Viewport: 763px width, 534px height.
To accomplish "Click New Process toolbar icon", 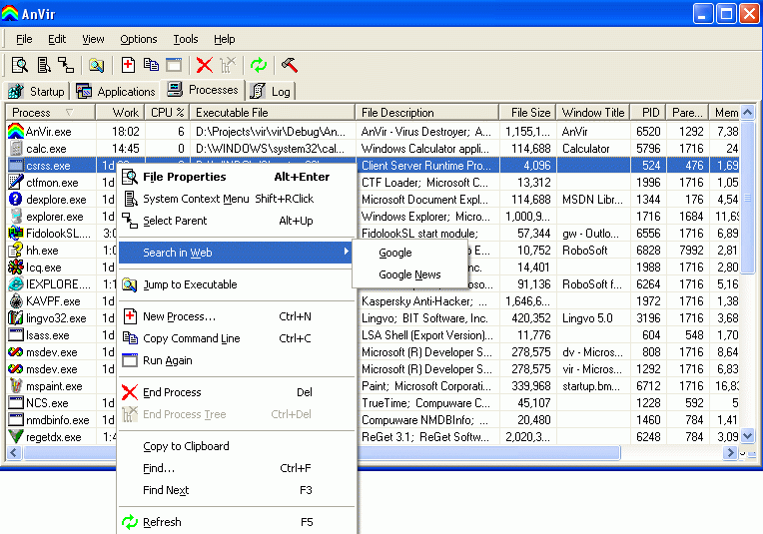I will tap(128, 65).
